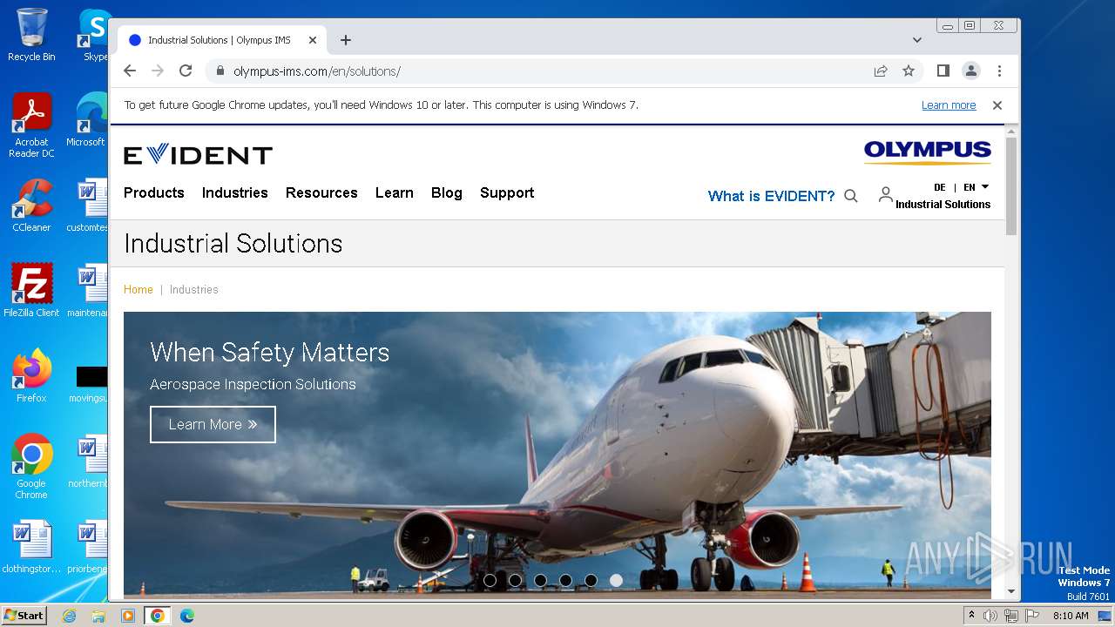Viewport: 1115px width, 627px height.
Task: Go back with the browser back arrow
Action: pos(130,71)
